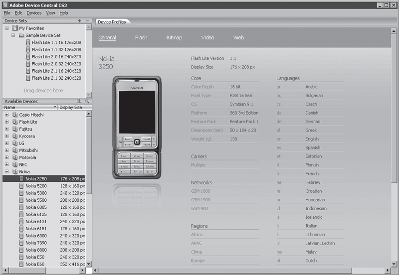Expand the NEC group
Image resolution: width=399 pixels, height=275 pixels.
tap(7, 164)
